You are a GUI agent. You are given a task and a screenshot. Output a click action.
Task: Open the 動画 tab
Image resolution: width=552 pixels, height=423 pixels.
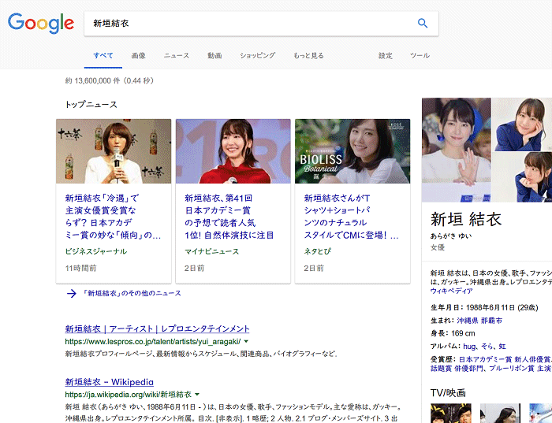214,56
